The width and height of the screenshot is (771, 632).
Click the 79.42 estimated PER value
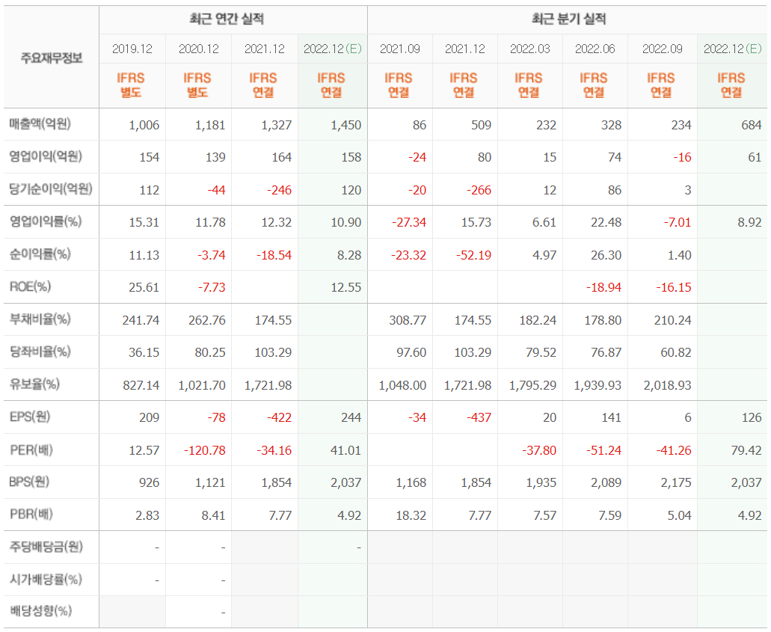pyautogui.click(x=746, y=450)
